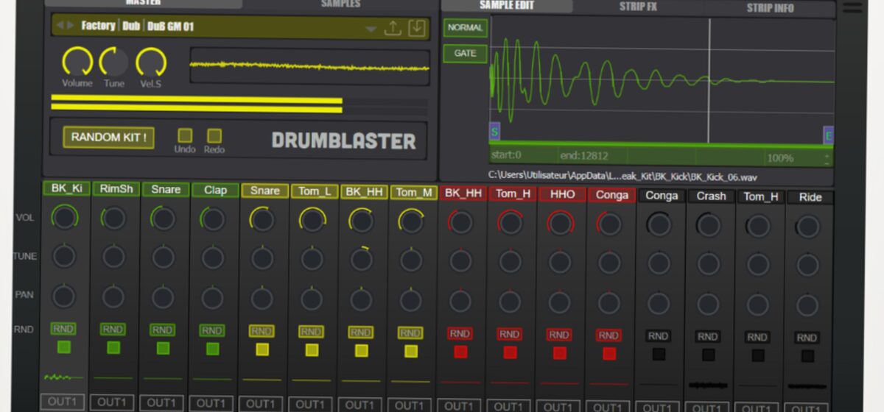Click the Undo square button
The height and width of the screenshot is (412, 884).
coord(185,135)
